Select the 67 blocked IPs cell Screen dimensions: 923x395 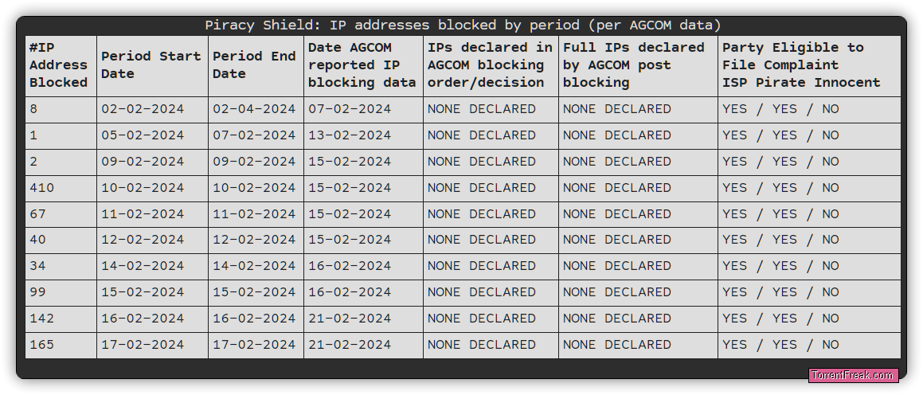coord(61,214)
